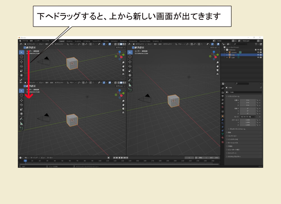
Task: Switch perspective/orthographic grid icon in right viewport
Action: click(x=217, y=74)
